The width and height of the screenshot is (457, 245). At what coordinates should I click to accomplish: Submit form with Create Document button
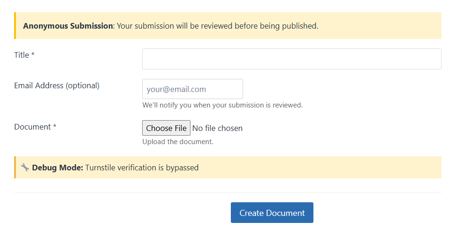(272, 213)
